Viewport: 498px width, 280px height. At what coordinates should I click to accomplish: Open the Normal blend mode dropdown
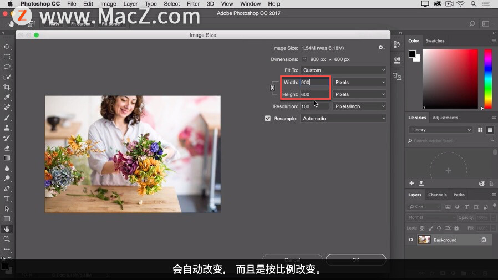click(431, 217)
